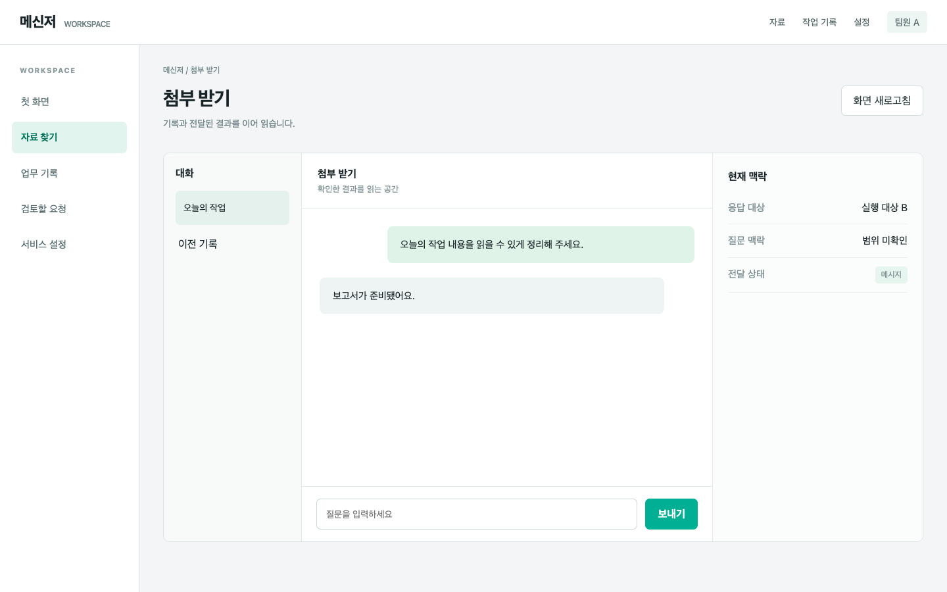Image resolution: width=947 pixels, height=592 pixels.
Task: Open 서비스 설정 in the sidebar
Action: pos(69,244)
